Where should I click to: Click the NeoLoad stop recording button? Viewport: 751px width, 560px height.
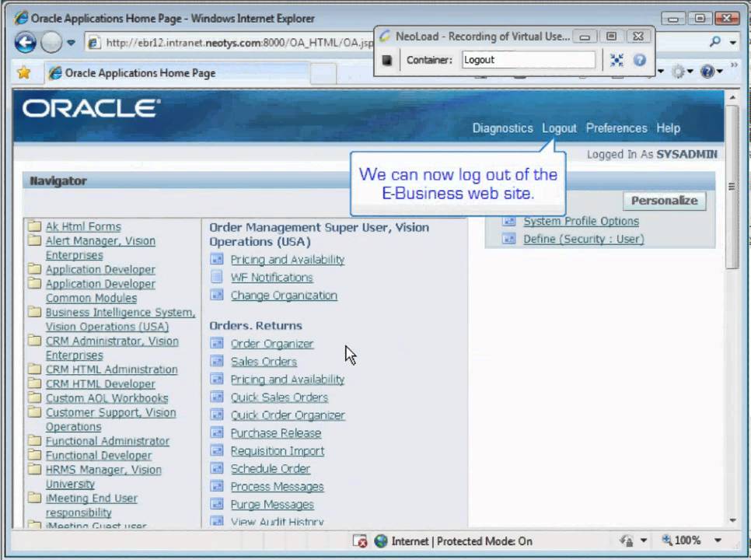pyautogui.click(x=386, y=61)
